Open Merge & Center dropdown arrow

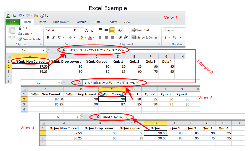pyautogui.click(x=159, y=37)
